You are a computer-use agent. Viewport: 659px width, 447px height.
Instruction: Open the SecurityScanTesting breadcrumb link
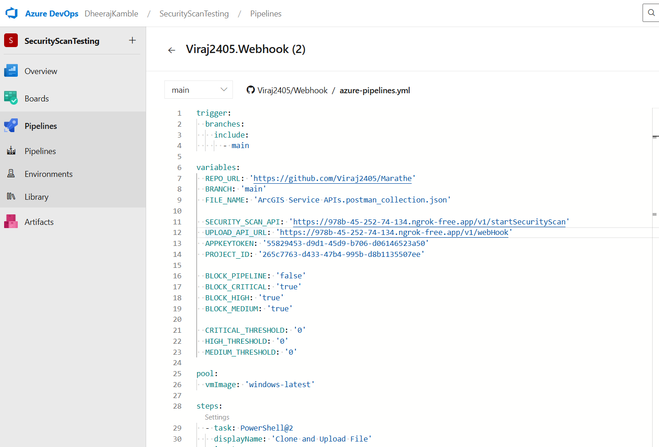194,14
